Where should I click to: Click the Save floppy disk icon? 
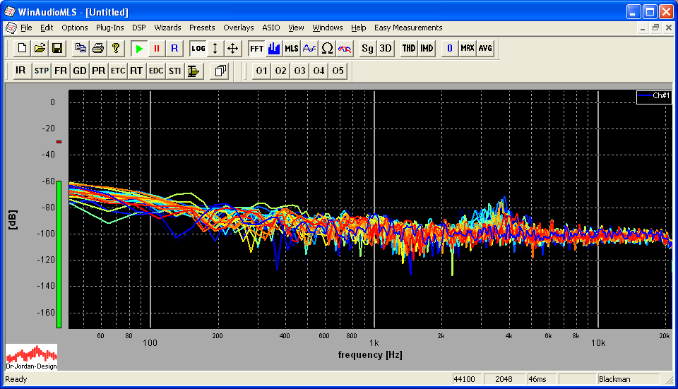click(x=57, y=49)
